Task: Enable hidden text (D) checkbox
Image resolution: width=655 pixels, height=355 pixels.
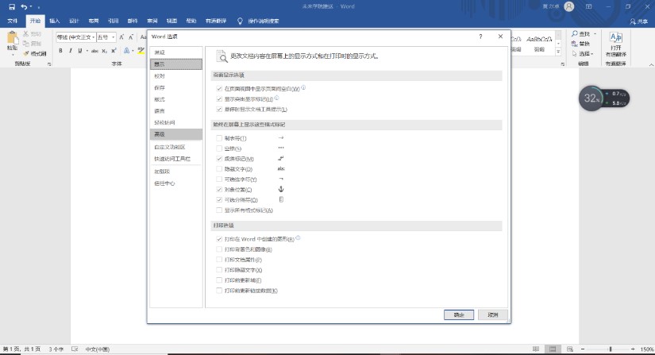Action: click(x=219, y=169)
